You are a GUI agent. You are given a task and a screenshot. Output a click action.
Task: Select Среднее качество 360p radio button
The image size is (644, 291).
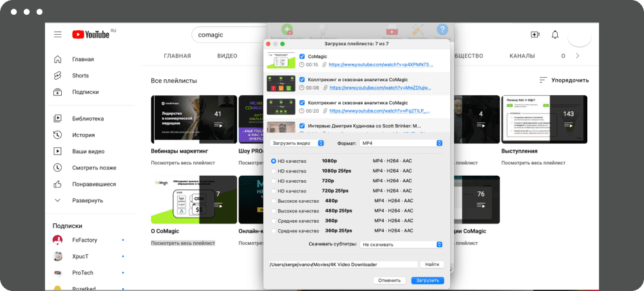coord(274,221)
